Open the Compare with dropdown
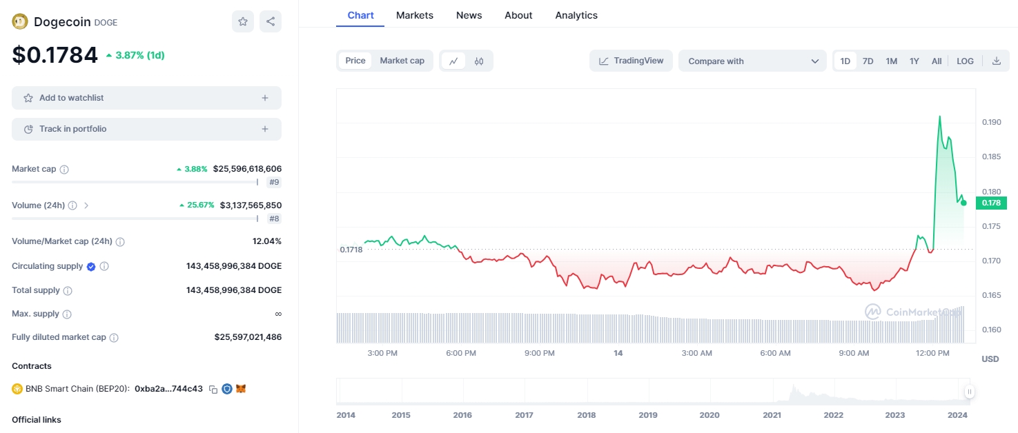 752,61
